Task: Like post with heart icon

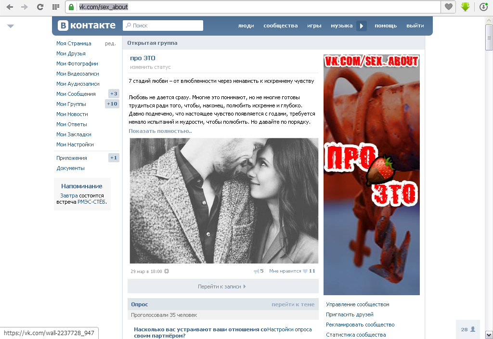Action: point(305,271)
